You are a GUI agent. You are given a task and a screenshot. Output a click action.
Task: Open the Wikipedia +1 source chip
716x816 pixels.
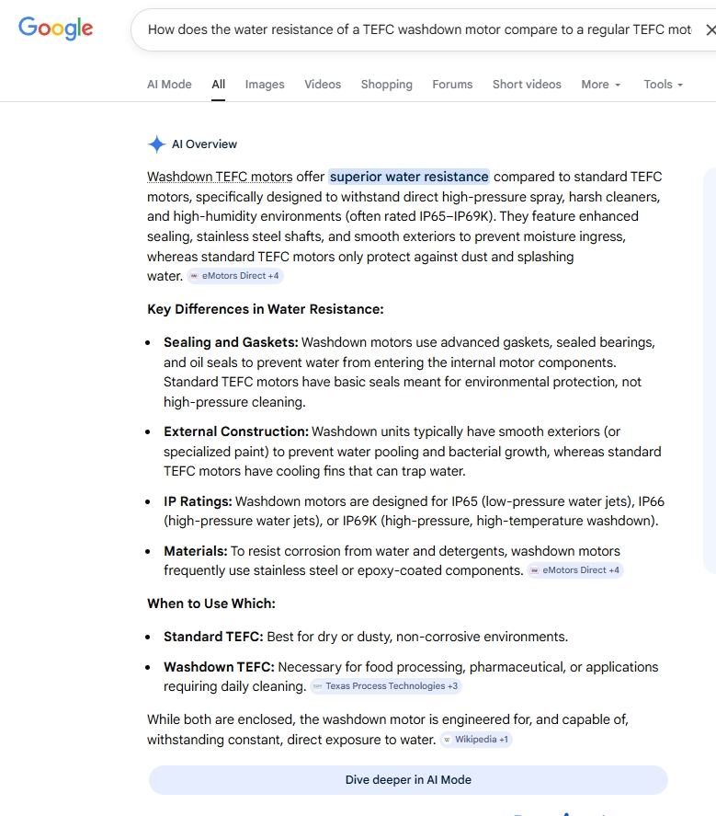pos(475,740)
